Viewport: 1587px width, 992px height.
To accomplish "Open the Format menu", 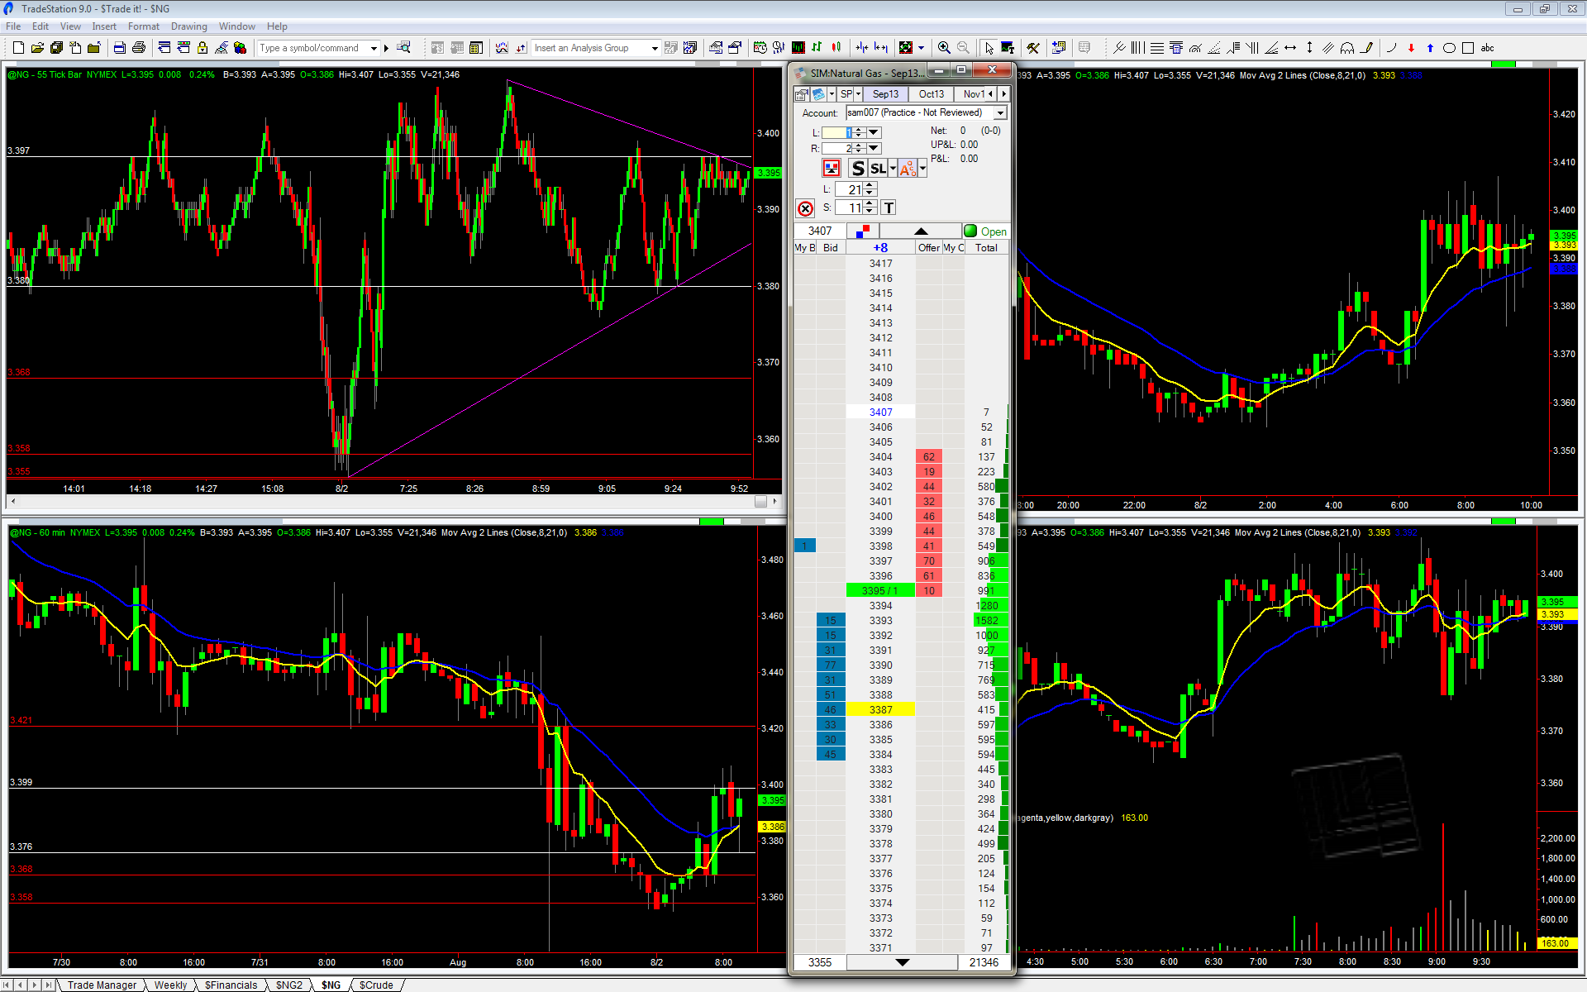I will click(x=144, y=26).
